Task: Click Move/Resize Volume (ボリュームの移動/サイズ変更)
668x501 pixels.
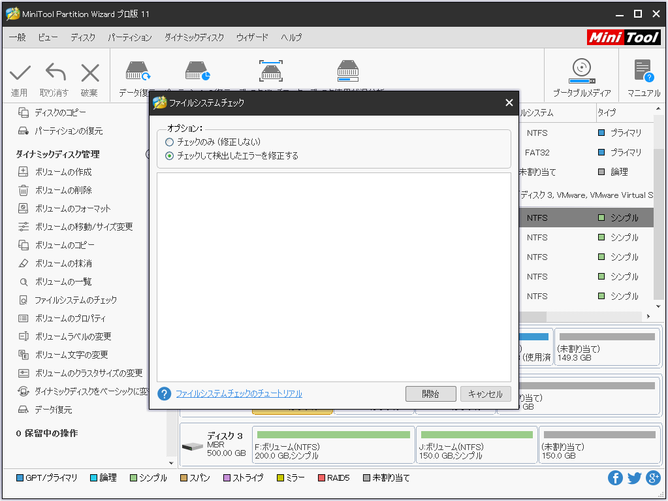Action: coord(75,227)
